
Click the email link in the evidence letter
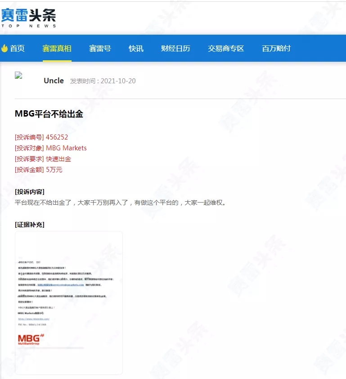pos(61,285)
